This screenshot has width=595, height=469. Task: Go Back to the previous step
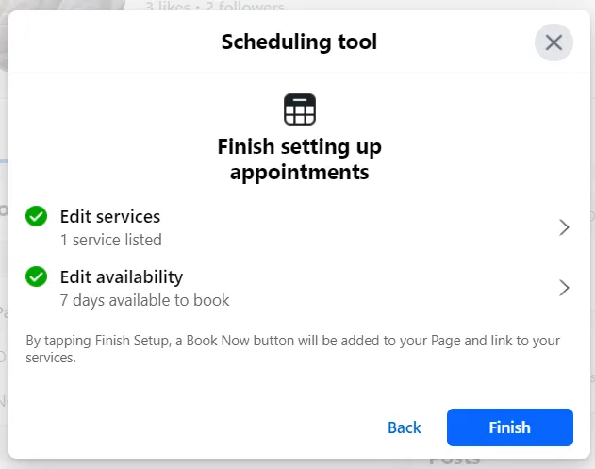click(404, 427)
